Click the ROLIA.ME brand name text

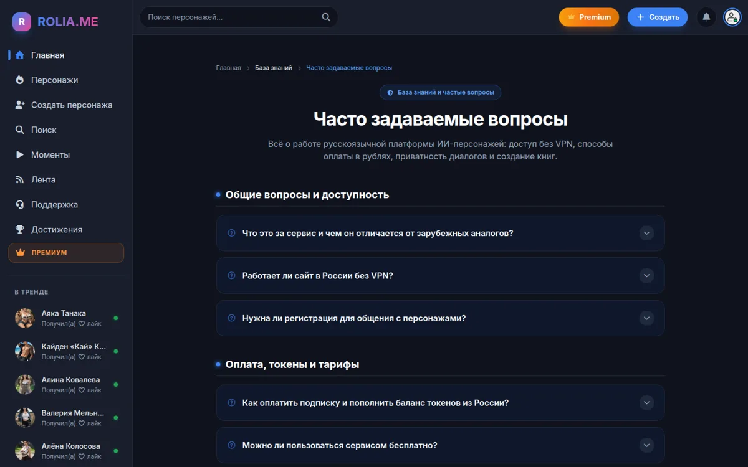coord(68,22)
